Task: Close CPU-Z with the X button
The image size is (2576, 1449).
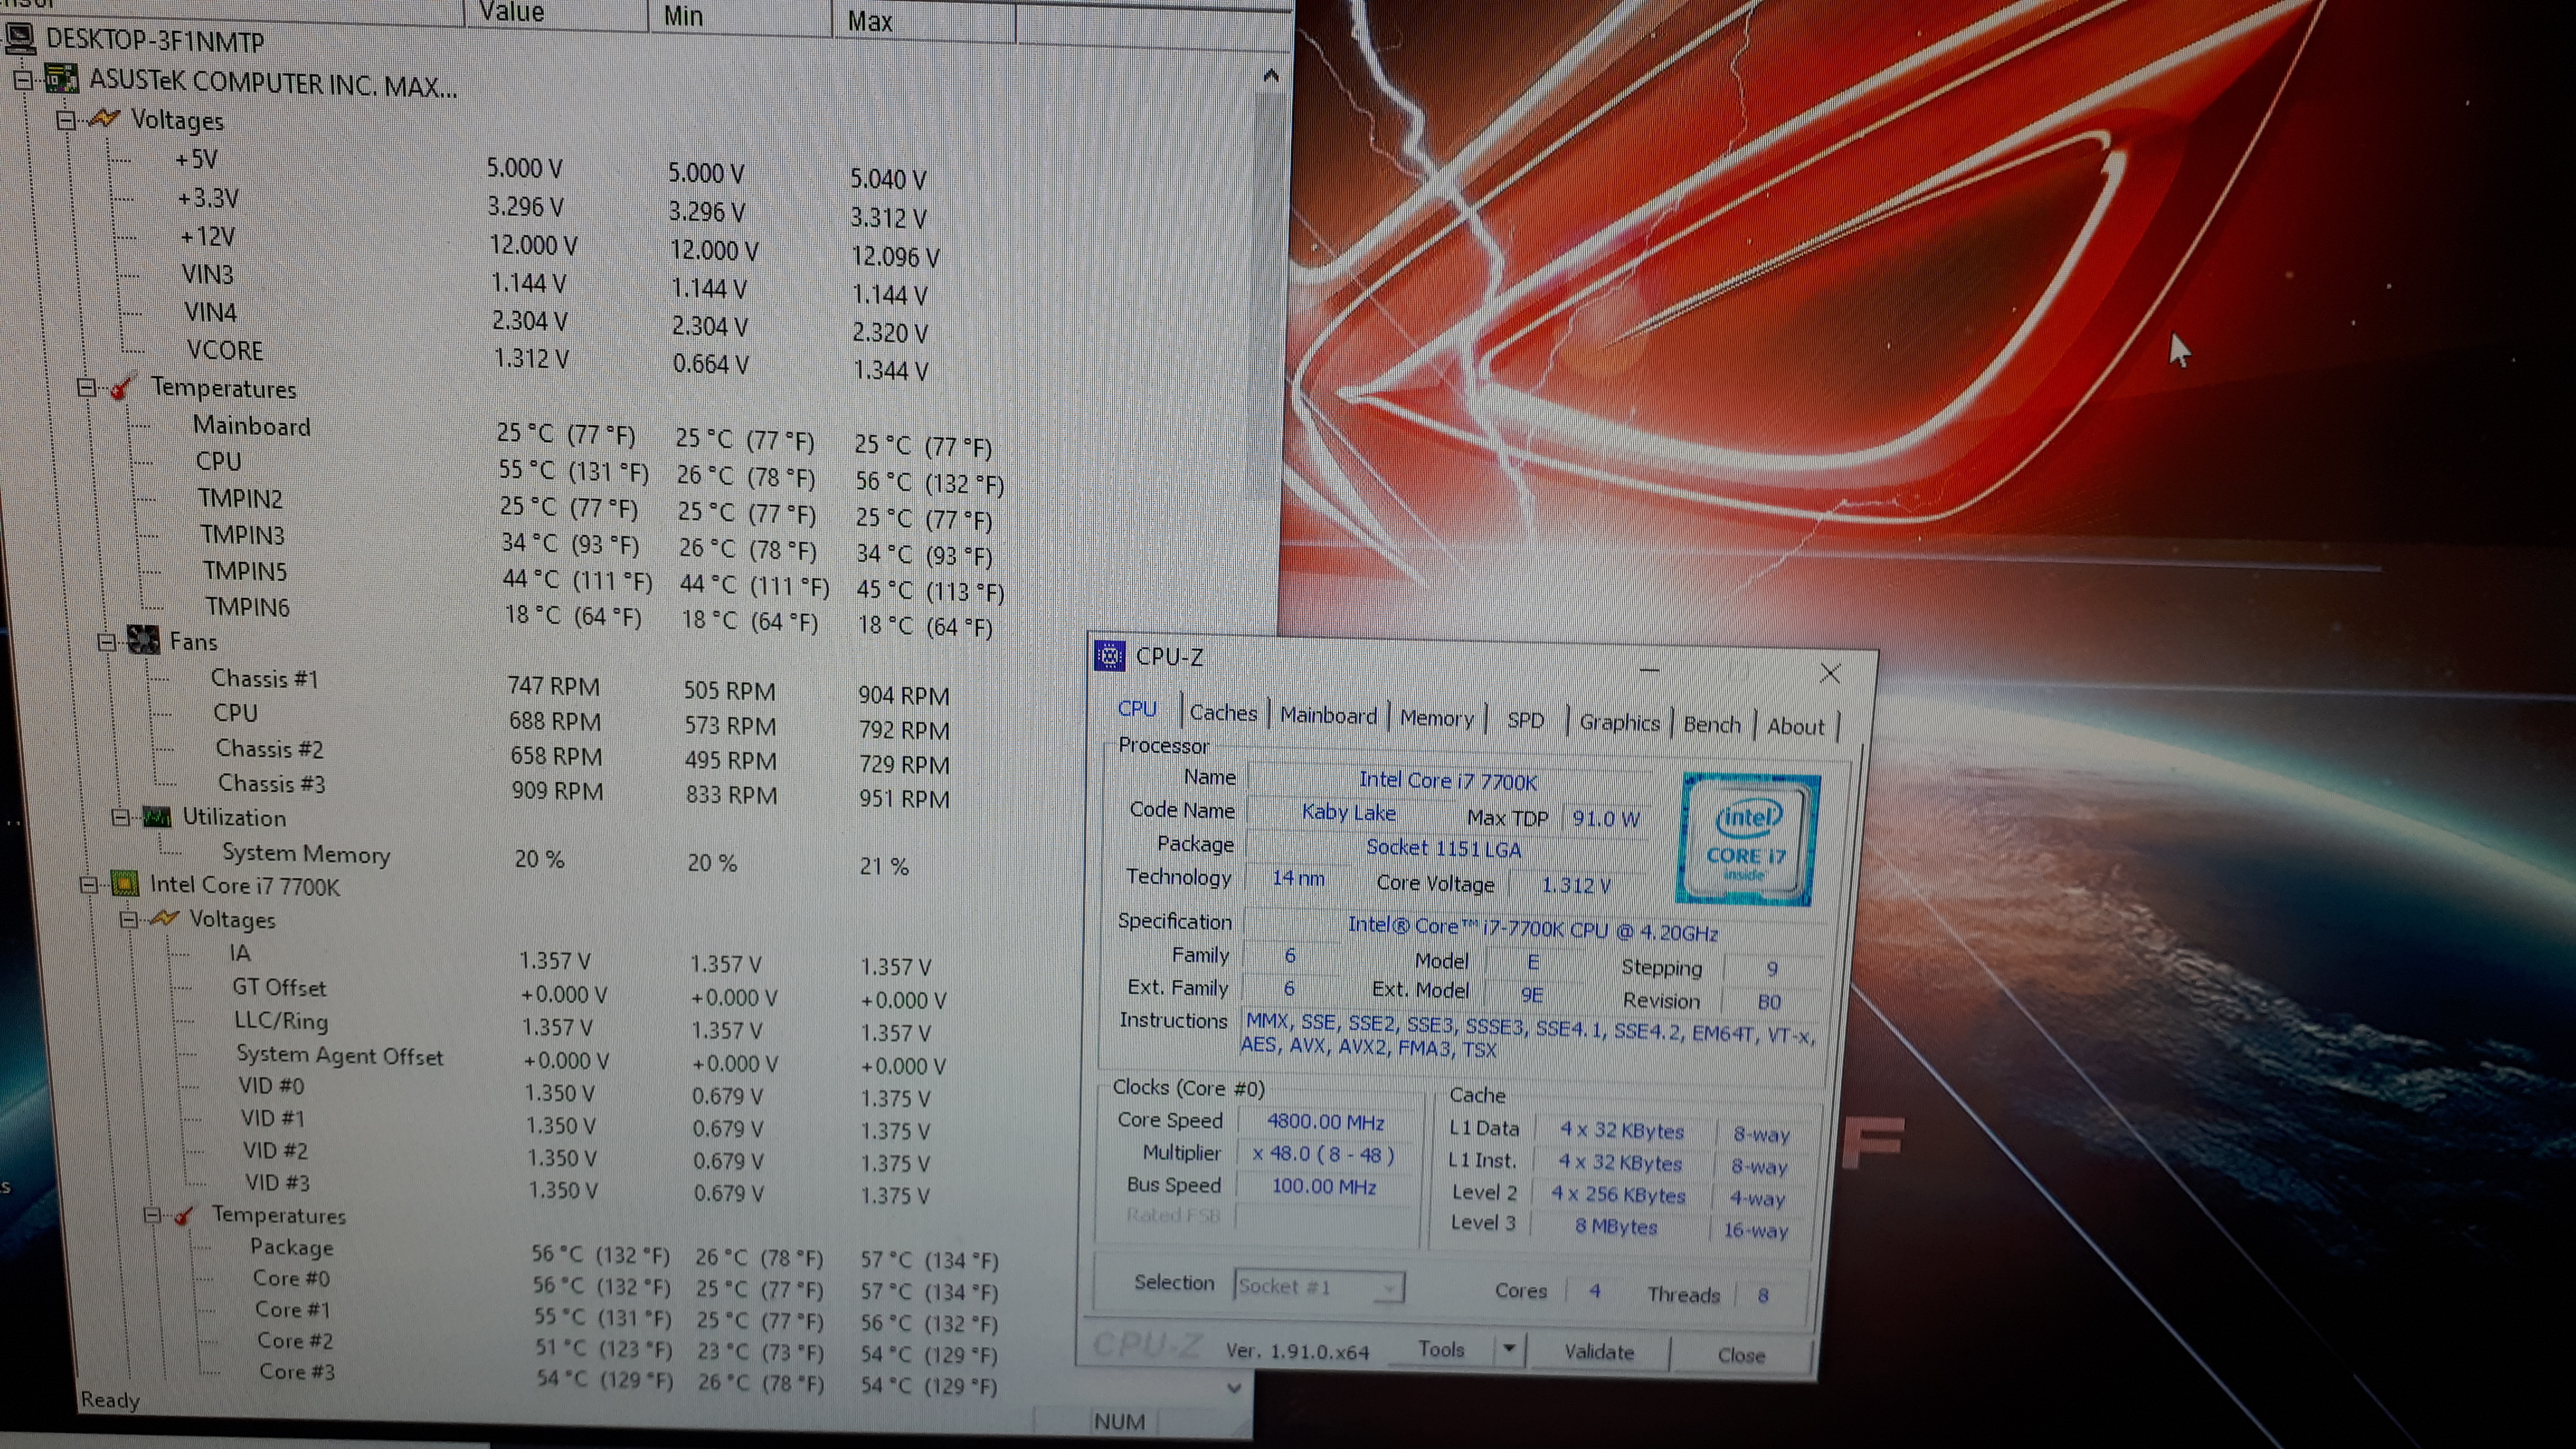Action: pos(1830,673)
